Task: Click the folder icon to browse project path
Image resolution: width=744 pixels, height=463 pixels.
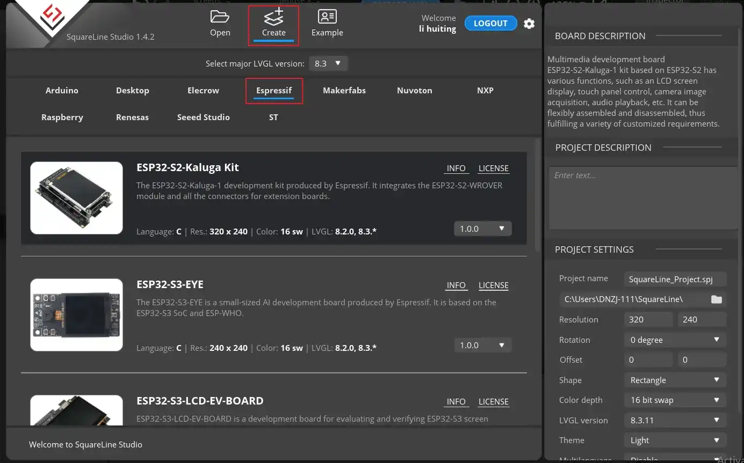Action: pyautogui.click(x=716, y=299)
